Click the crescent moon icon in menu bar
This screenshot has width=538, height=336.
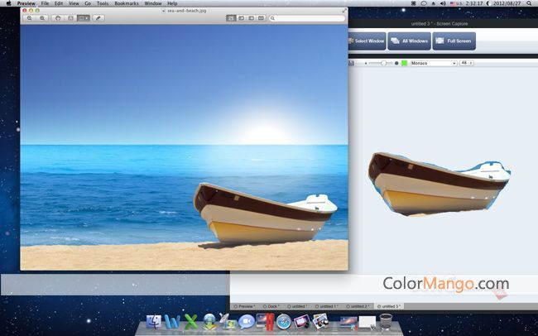[488, 3]
